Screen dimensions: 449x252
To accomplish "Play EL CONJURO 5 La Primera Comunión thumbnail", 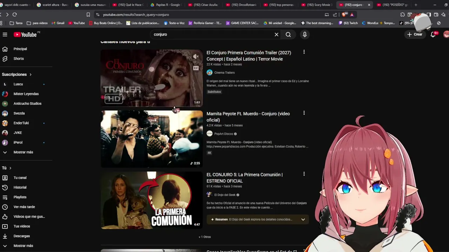I will click(x=152, y=200).
